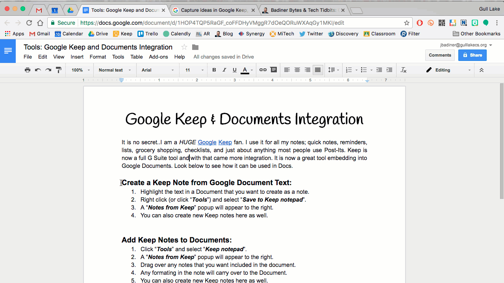Open the text color picker

tap(246, 70)
